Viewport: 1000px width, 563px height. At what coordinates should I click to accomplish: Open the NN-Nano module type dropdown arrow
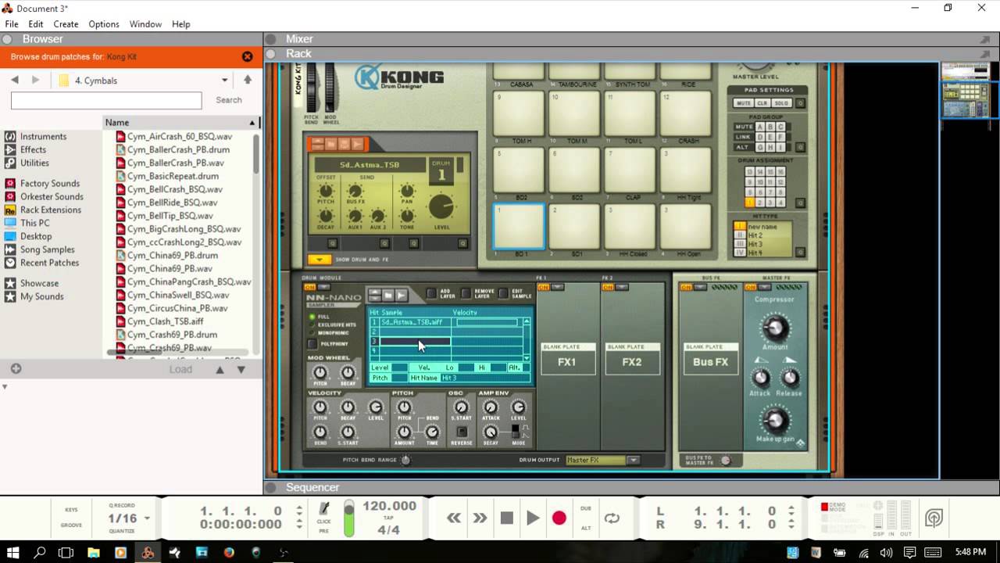323,287
